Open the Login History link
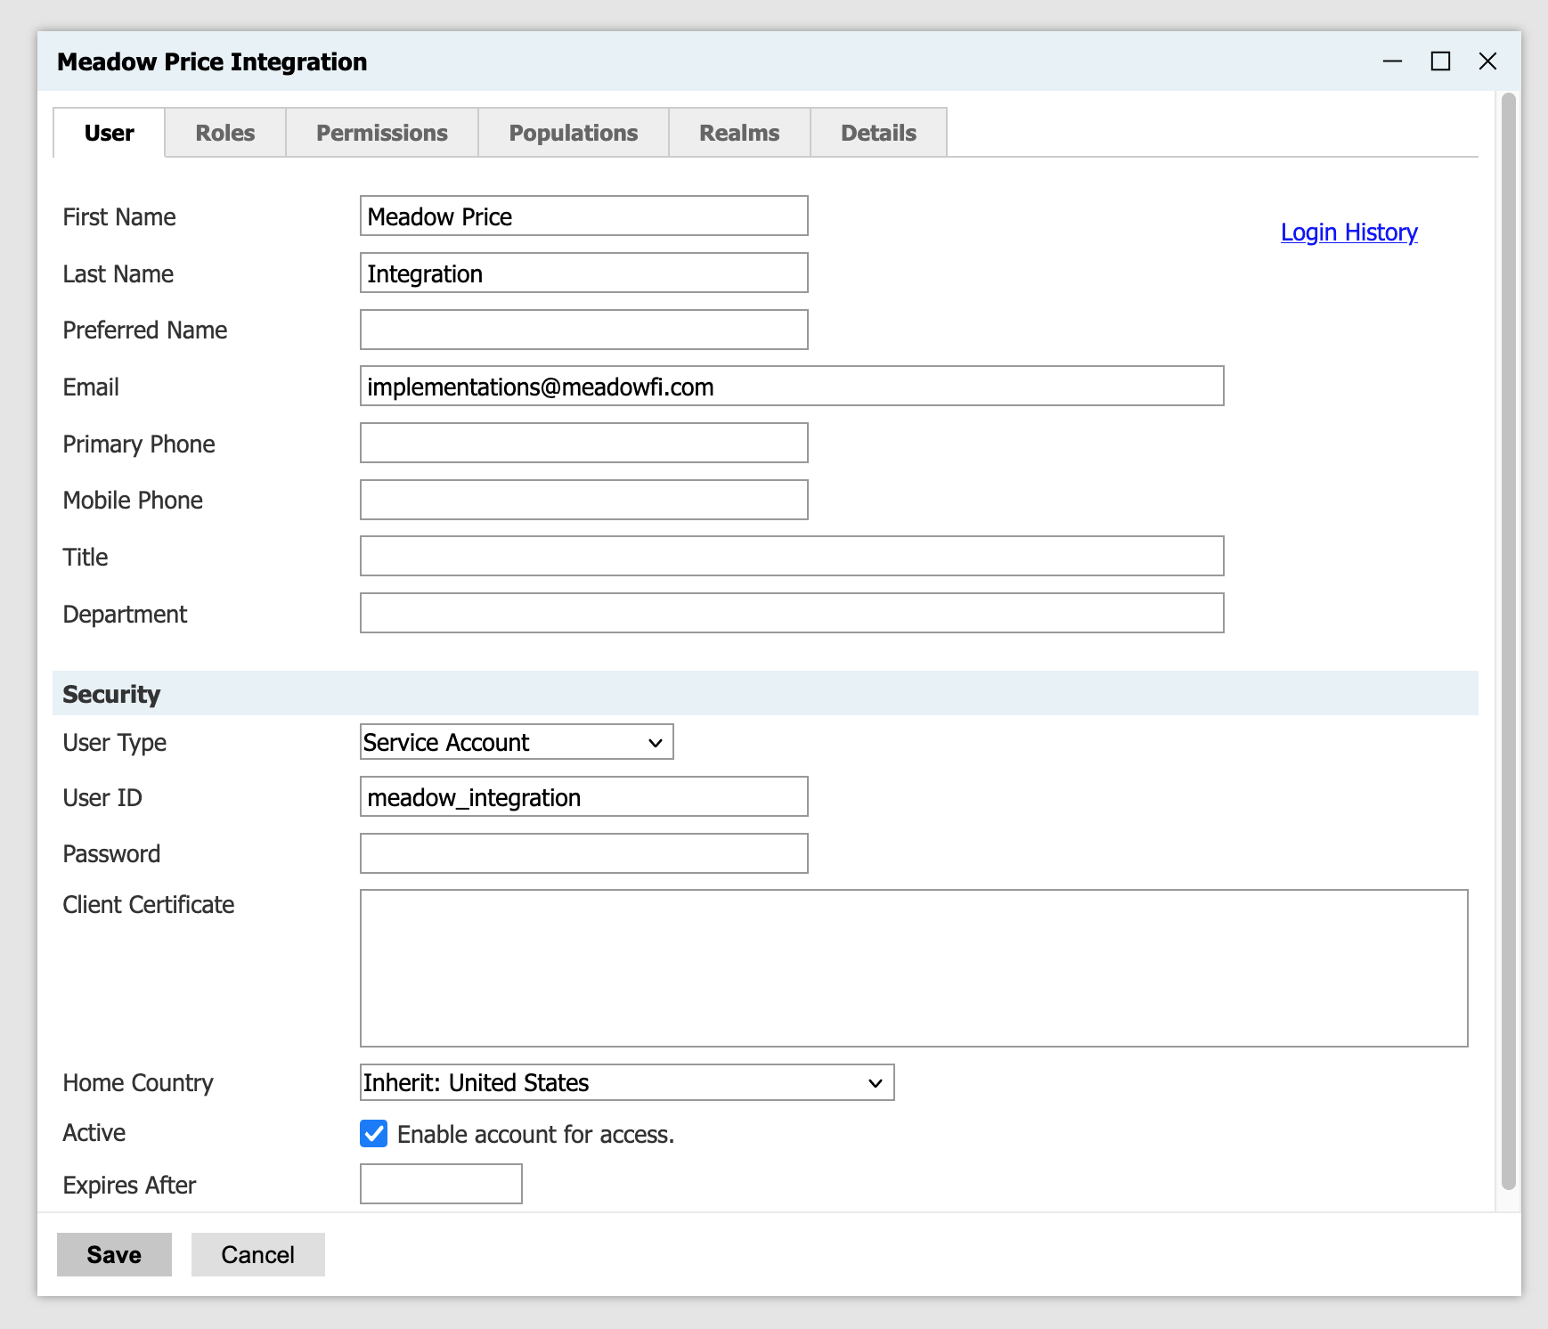The width and height of the screenshot is (1548, 1329). tap(1348, 232)
